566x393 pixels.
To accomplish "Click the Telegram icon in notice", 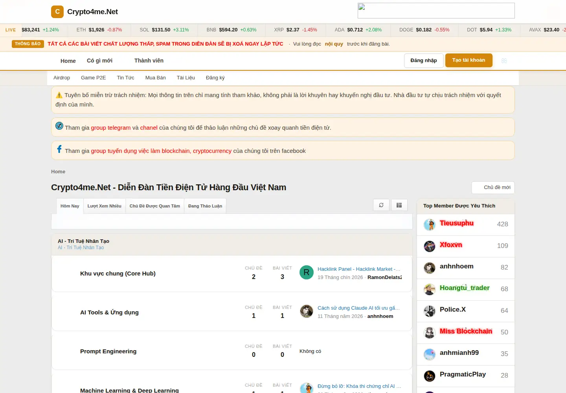I will (x=59, y=126).
